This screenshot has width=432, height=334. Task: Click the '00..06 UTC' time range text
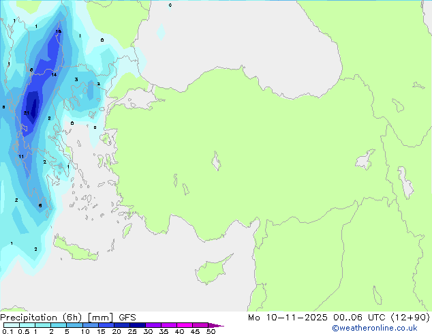pyautogui.click(x=358, y=318)
